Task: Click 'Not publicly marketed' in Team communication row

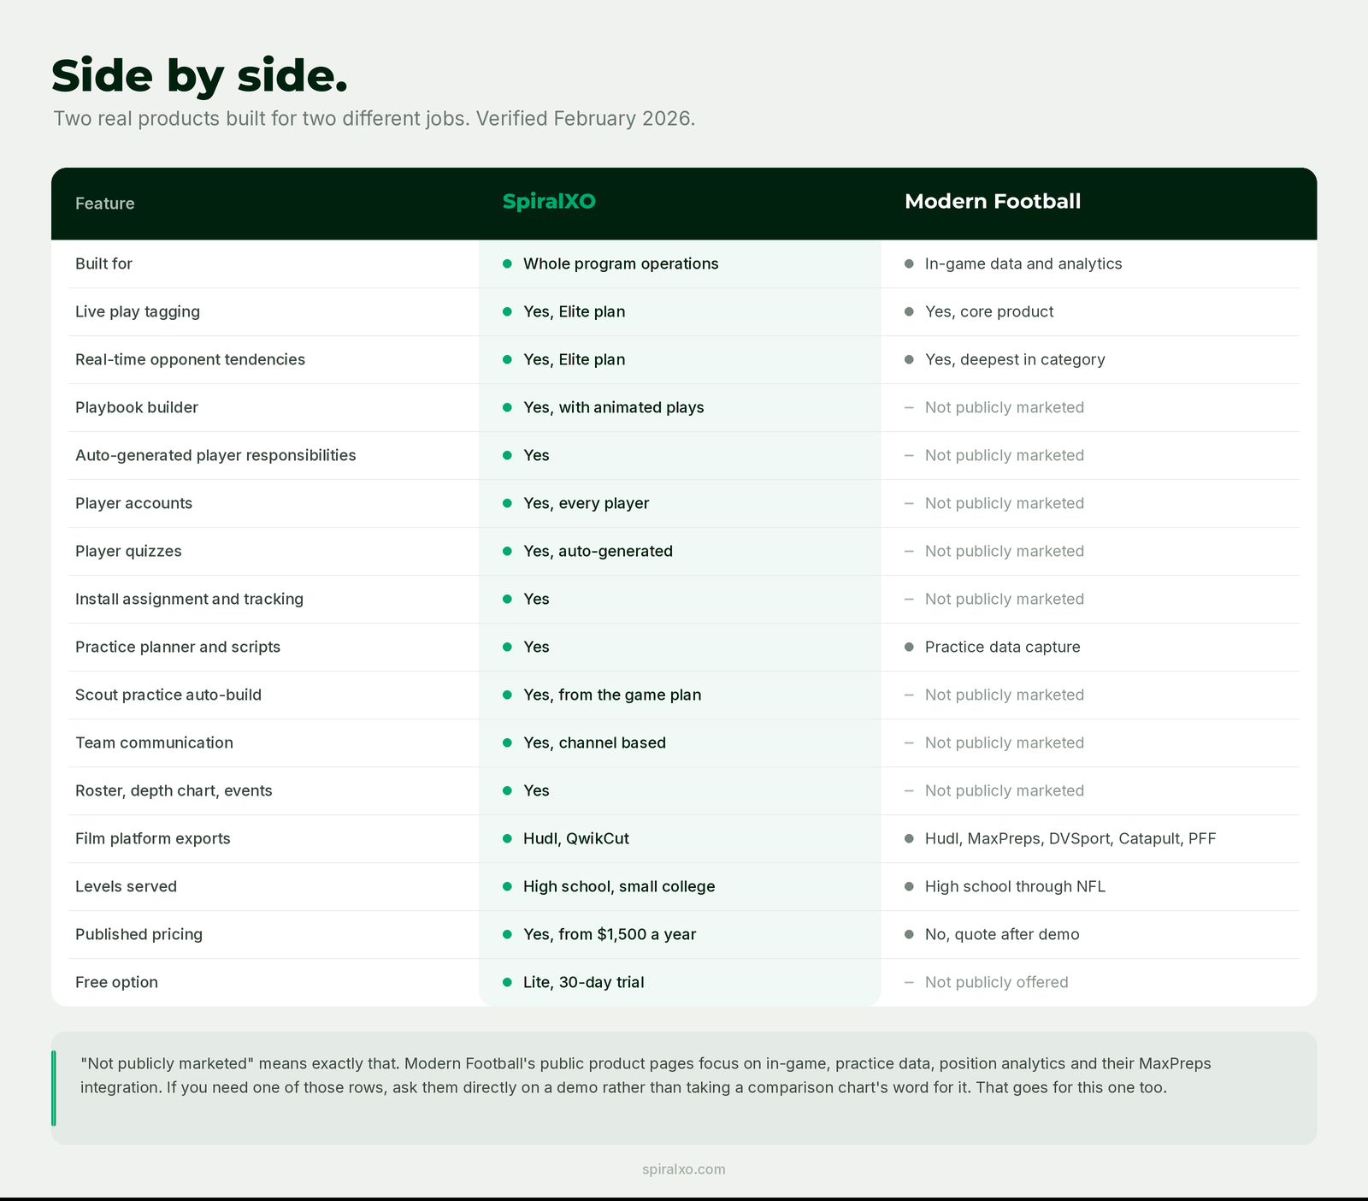Action: tap(1004, 742)
